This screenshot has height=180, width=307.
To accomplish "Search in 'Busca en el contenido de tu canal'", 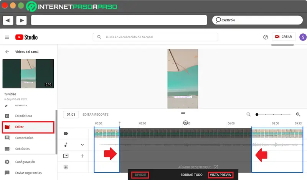I will pos(155,37).
